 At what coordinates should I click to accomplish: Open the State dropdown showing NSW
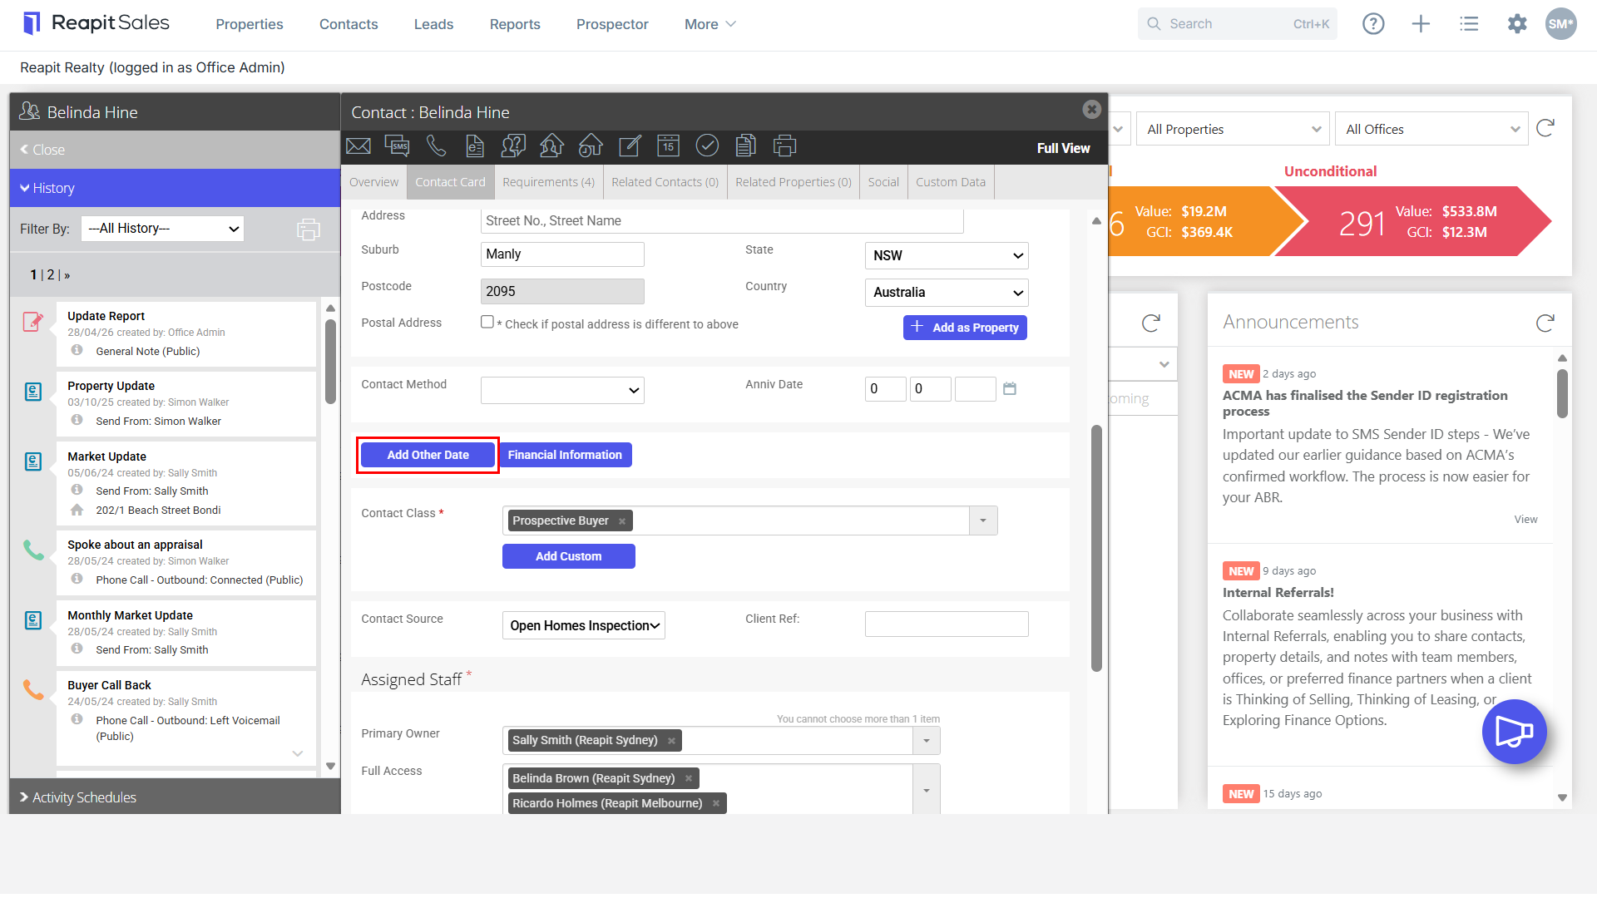(947, 255)
